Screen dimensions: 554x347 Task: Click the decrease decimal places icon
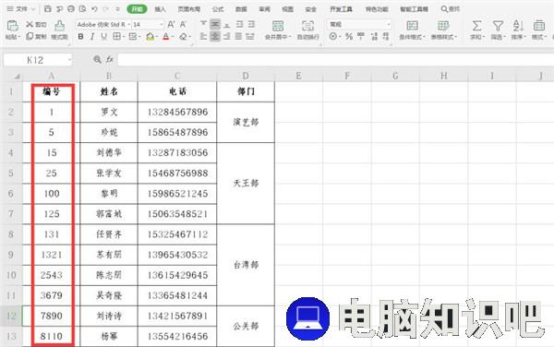[x=386, y=36]
